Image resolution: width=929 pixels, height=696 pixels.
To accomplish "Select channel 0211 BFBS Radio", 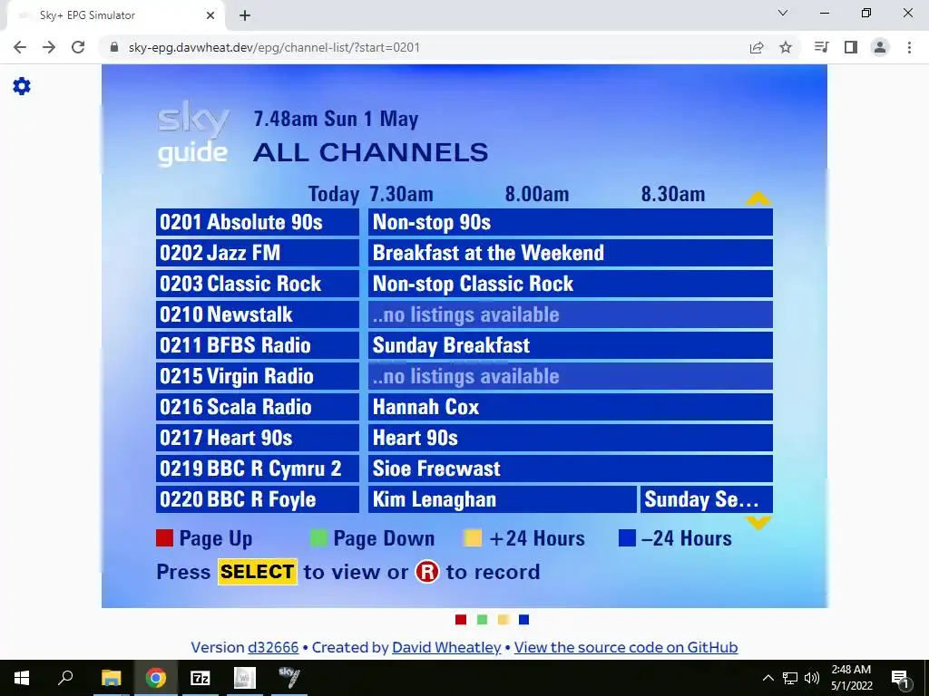I will click(258, 345).
